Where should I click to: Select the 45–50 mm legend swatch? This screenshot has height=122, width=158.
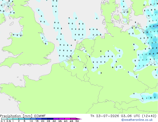coord(73,119)
